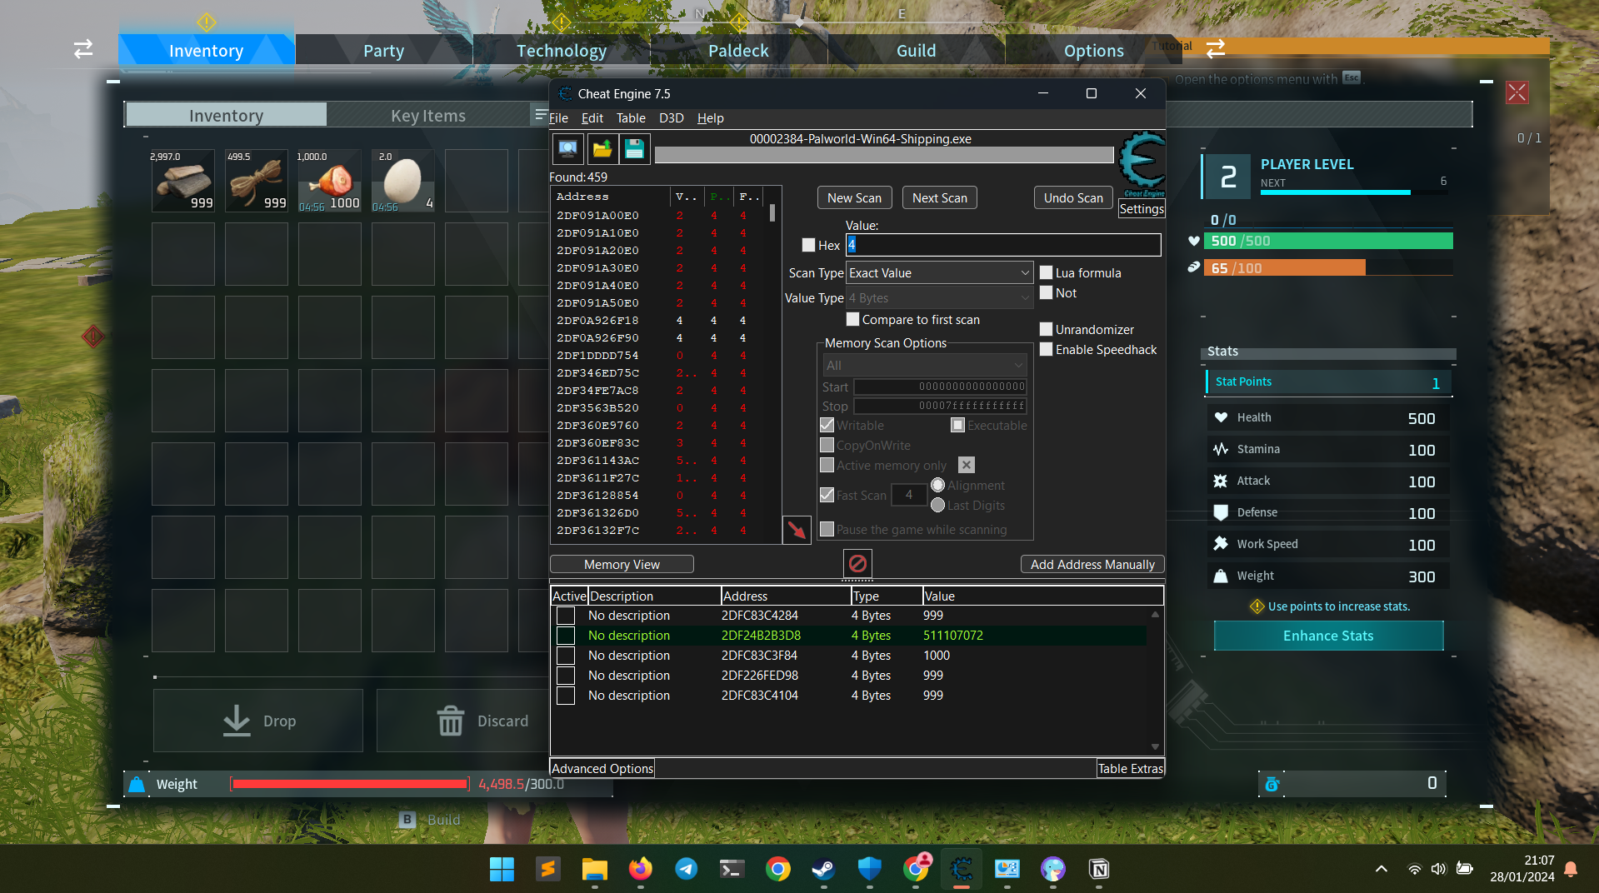1599x893 pixels.
Task: Open the process list icon in Cheat Engine
Action: tap(567, 149)
